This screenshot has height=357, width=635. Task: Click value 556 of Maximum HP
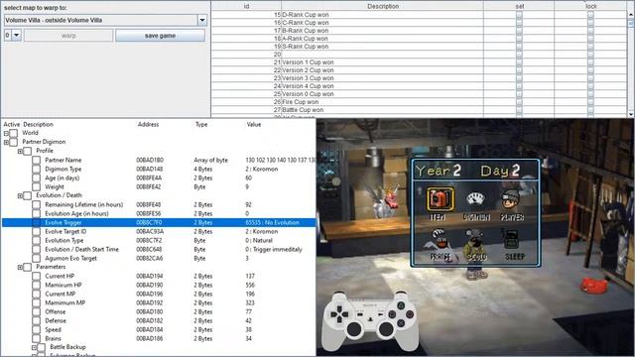(250, 285)
